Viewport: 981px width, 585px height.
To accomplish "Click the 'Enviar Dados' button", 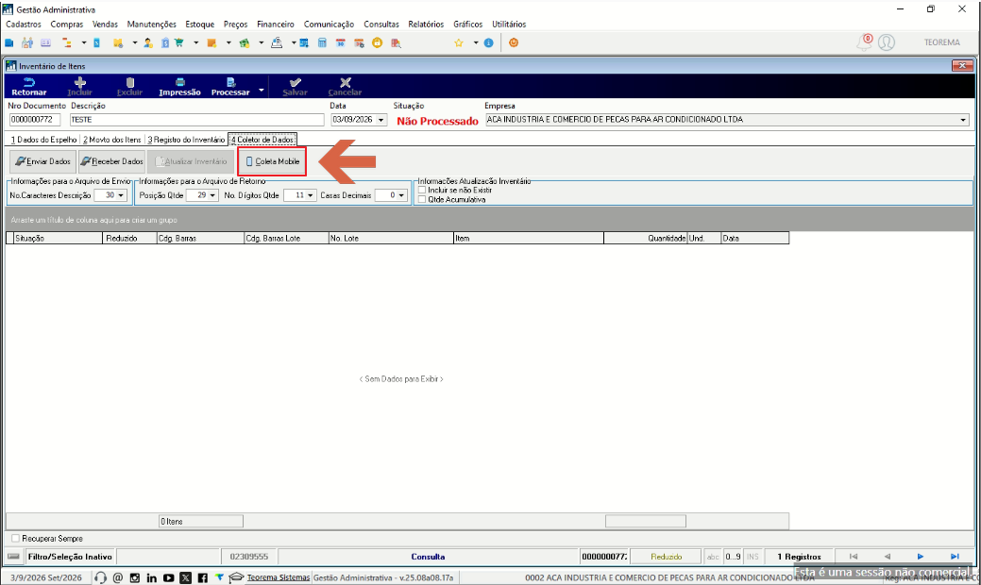I will [x=42, y=161].
